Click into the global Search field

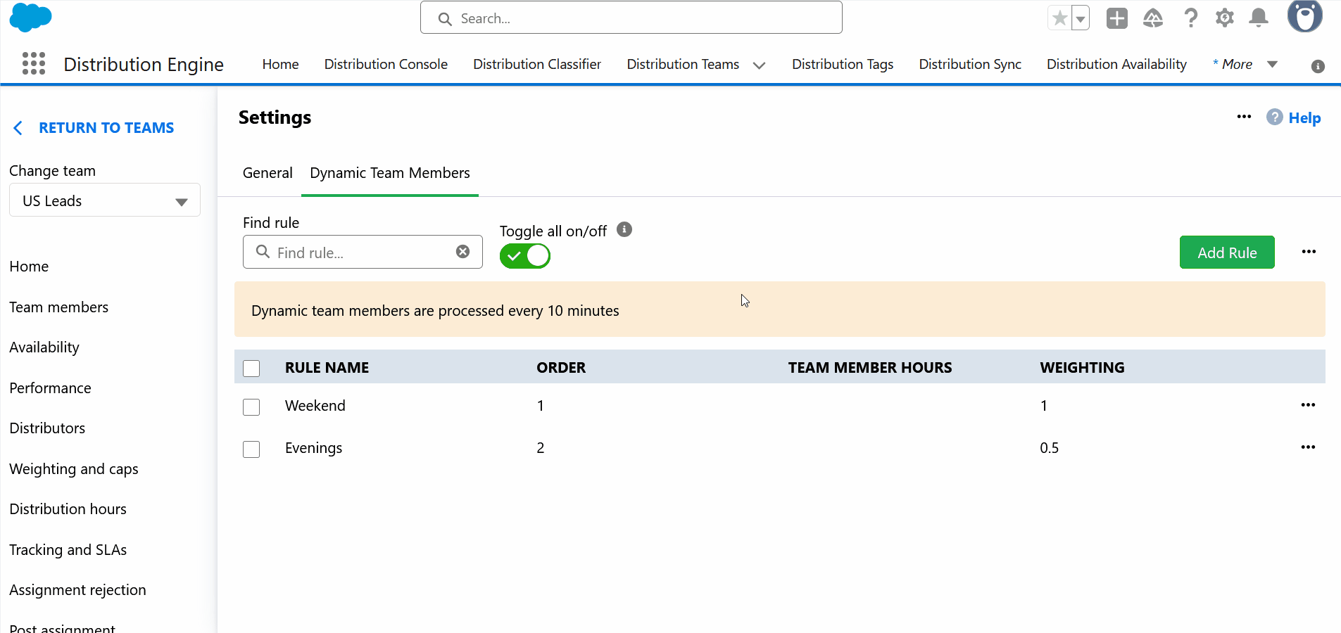click(631, 18)
